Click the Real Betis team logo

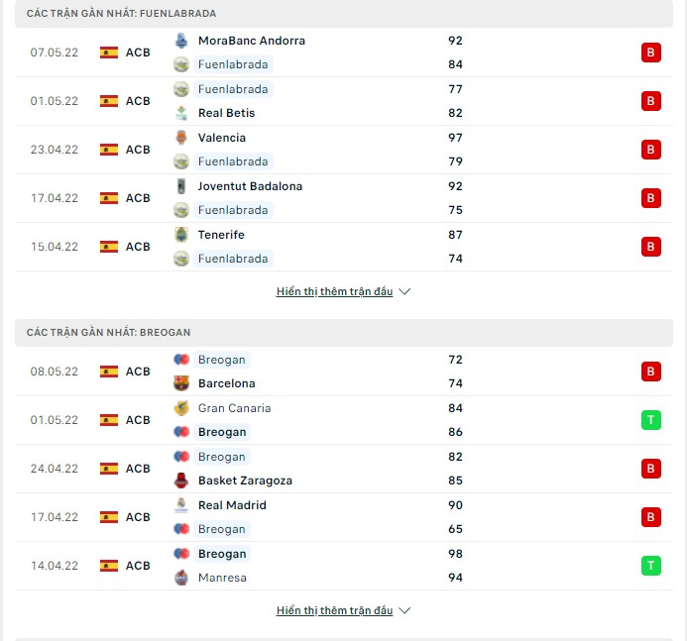181,113
